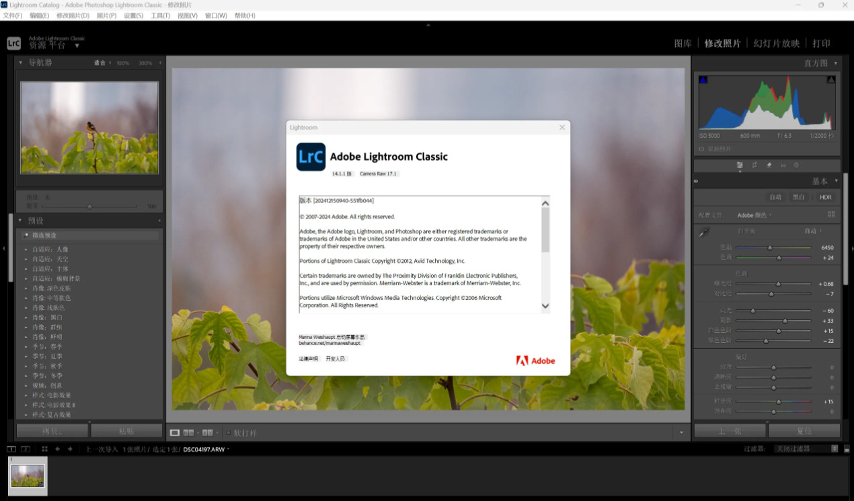Image resolution: width=854 pixels, height=501 pixels.
Task: Select the Edit sliders tool icon
Action: pos(740,165)
